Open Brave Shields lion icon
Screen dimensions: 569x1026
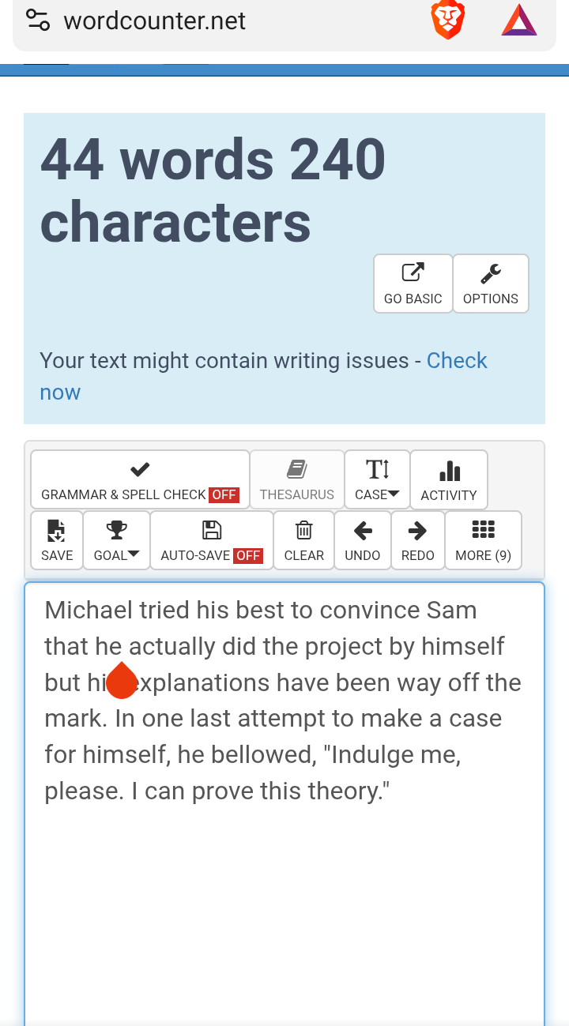(x=448, y=20)
